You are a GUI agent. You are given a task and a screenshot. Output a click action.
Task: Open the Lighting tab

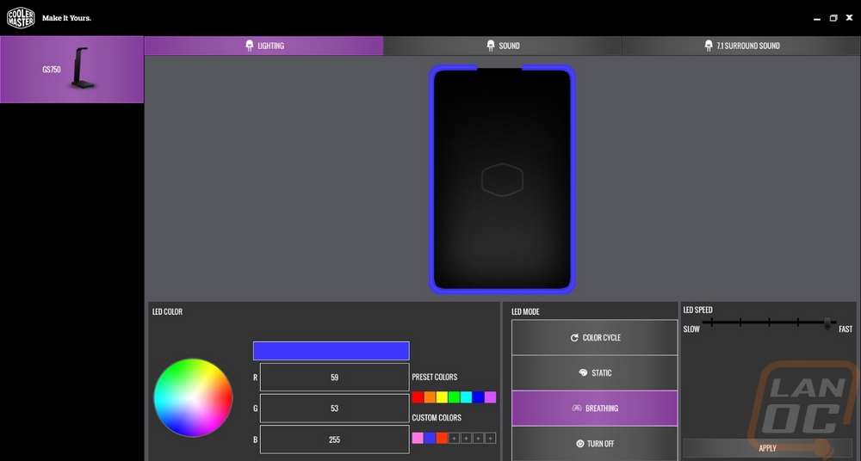pyautogui.click(x=263, y=46)
